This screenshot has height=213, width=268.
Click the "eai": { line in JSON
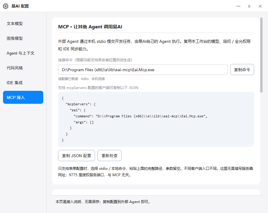point(78,110)
